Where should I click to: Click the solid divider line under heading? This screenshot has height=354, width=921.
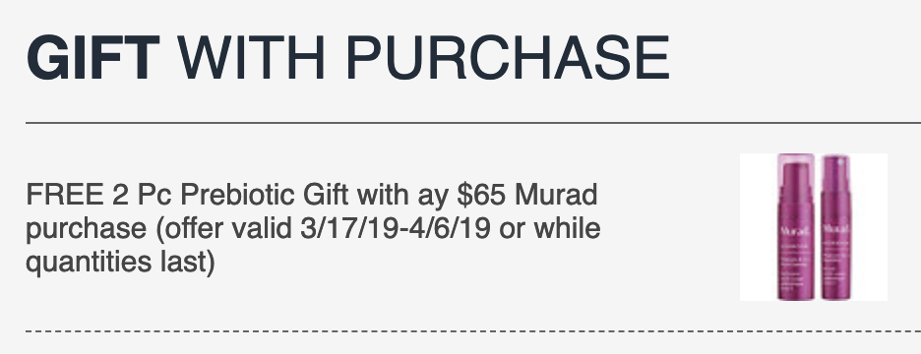(x=473, y=123)
